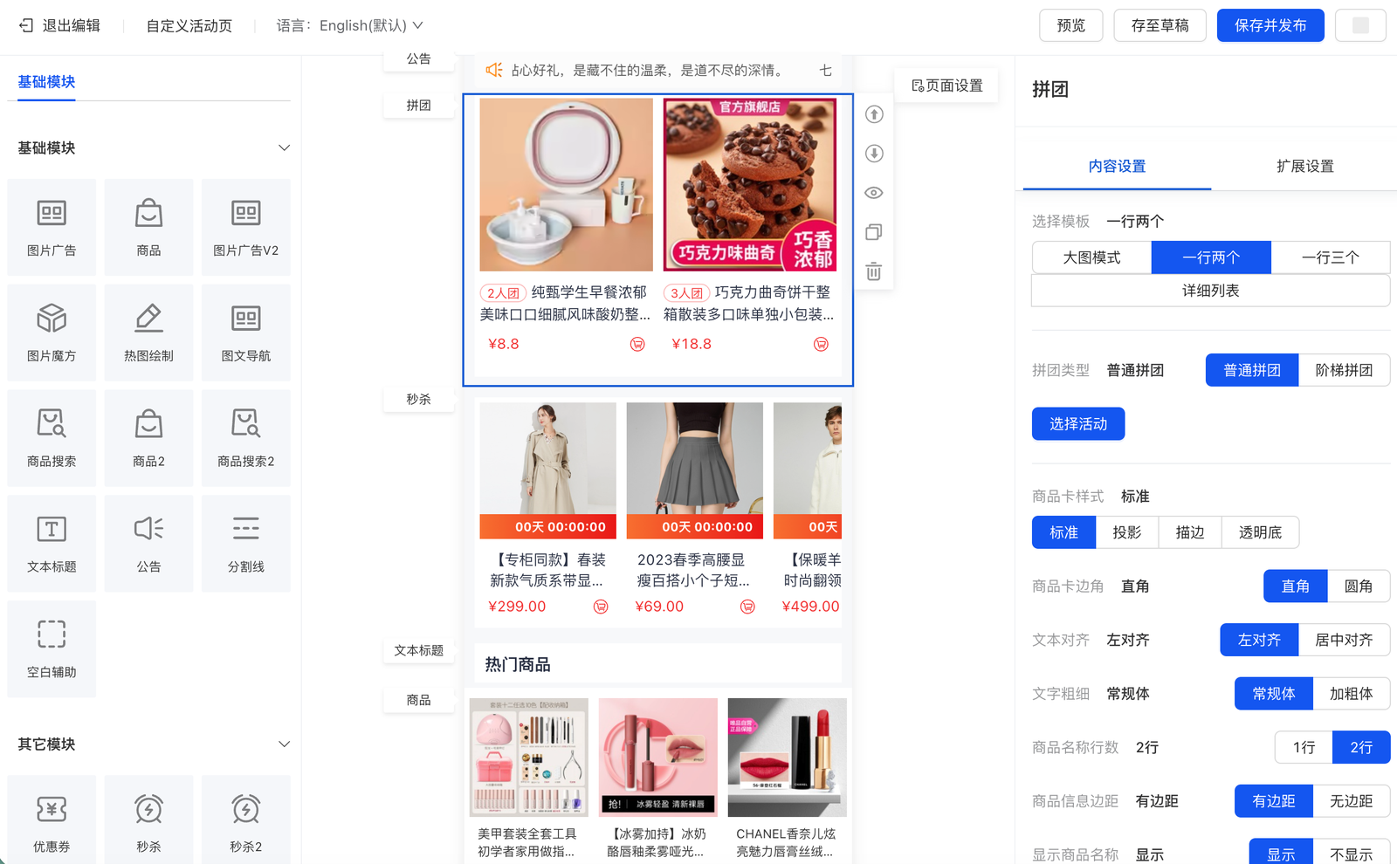Click the chocolate cookie product thumbnail

[x=749, y=184]
